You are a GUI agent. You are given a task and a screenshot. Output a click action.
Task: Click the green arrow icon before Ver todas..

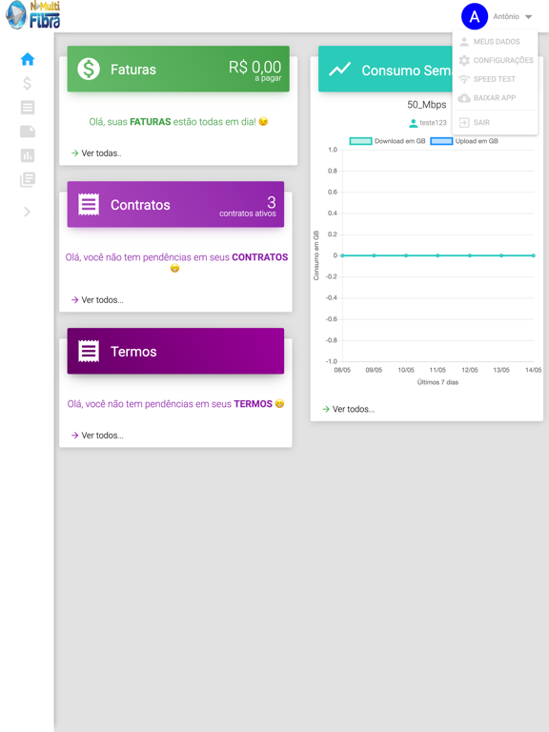(x=74, y=153)
